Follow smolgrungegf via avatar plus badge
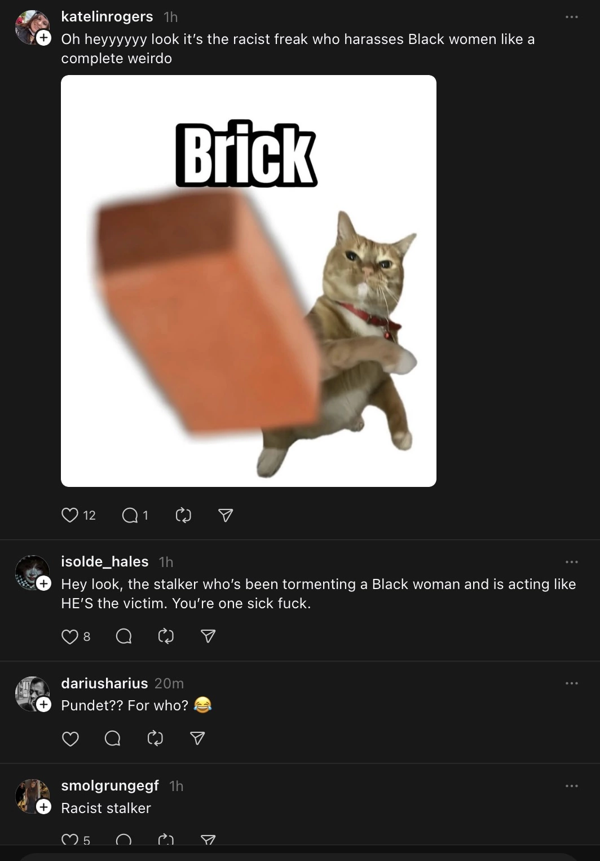The image size is (600, 861). (44, 807)
